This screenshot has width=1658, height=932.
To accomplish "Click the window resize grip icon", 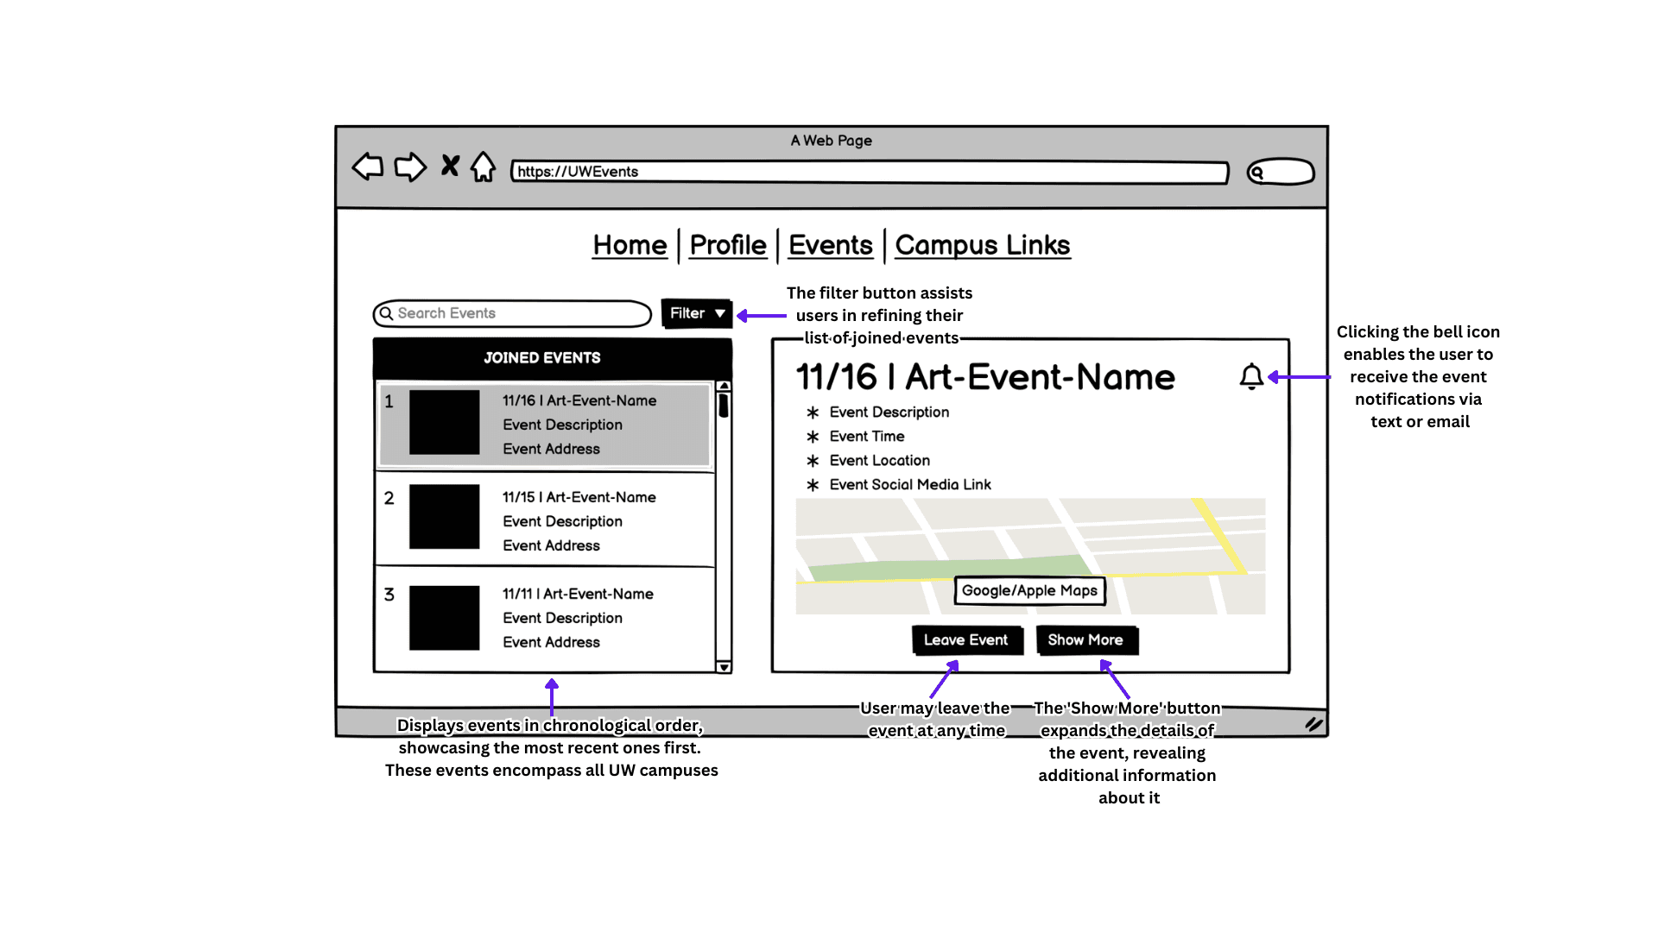I will pyautogui.click(x=1313, y=724).
